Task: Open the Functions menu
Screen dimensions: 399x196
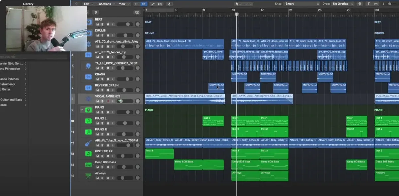Action: pos(106,4)
